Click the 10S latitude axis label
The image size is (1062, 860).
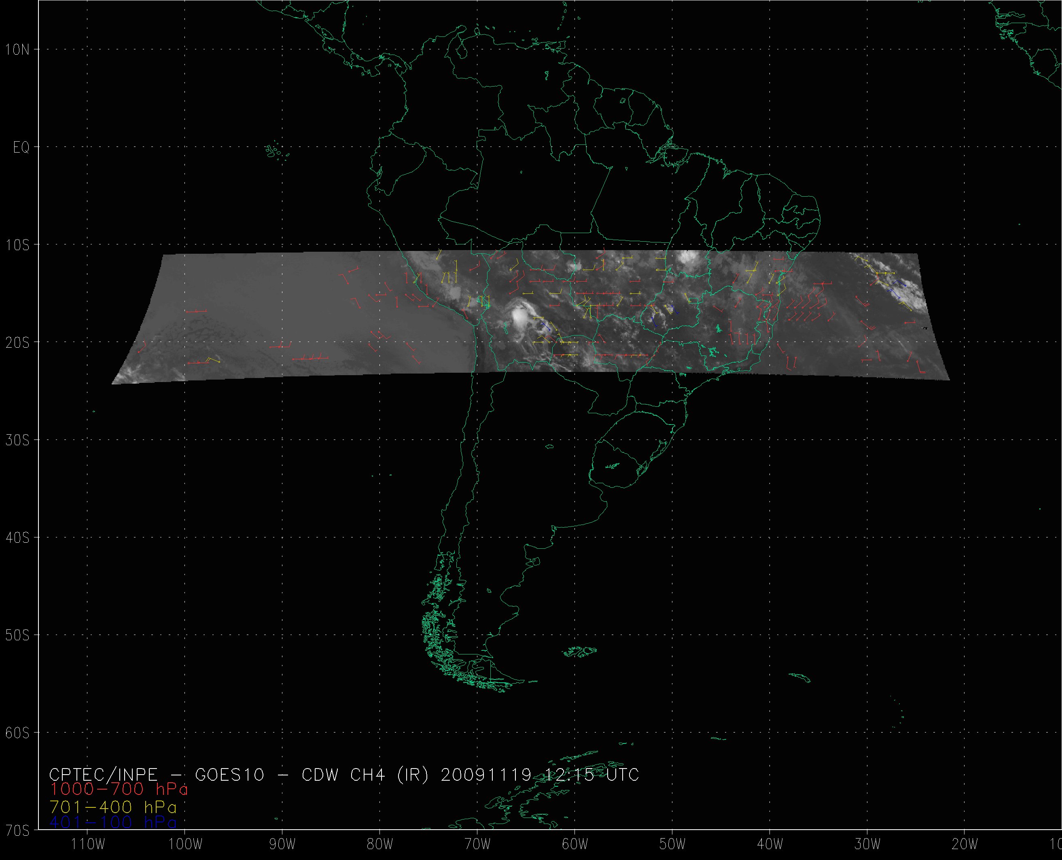click(17, 245)
